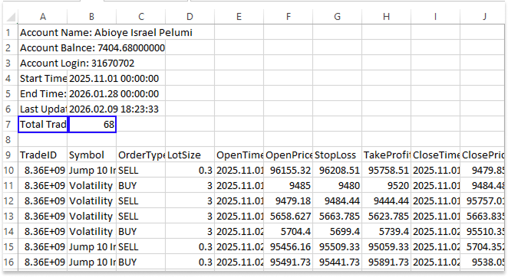Image resolution: width=508 pixels, height=277 pixels.
Task: Click stop loss 9480 cell
Action: coord(338,185)
